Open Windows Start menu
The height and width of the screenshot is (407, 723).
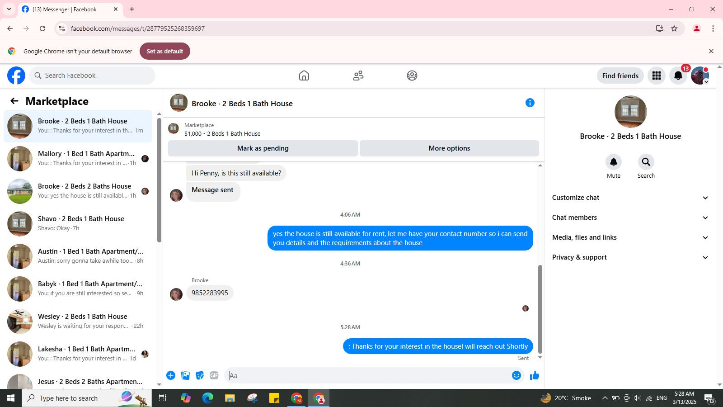tap(11, 398)
